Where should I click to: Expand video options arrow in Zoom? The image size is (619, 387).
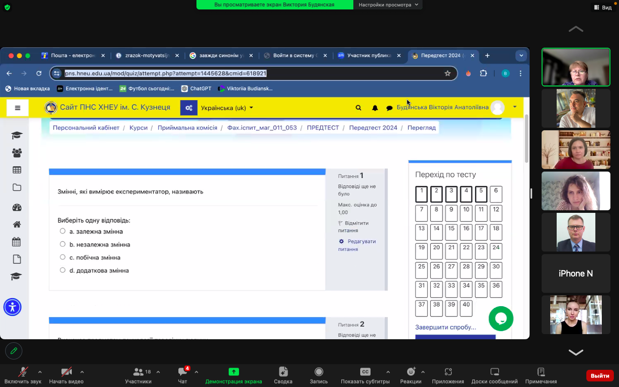(x=82, y=372)
